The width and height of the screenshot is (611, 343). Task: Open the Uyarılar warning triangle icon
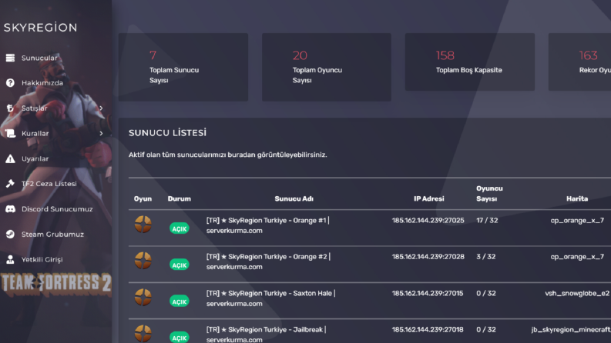pos(10,158)
